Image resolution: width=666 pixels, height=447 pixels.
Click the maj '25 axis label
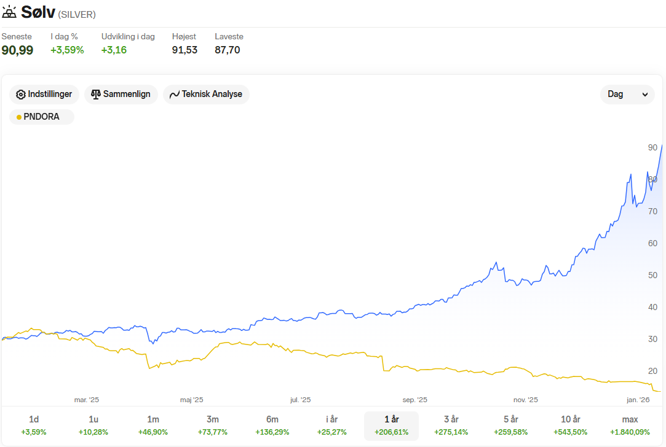192,400
